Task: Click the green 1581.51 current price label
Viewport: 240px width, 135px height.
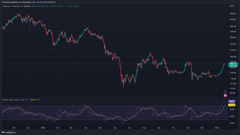Action: click(x=233, y=64)
